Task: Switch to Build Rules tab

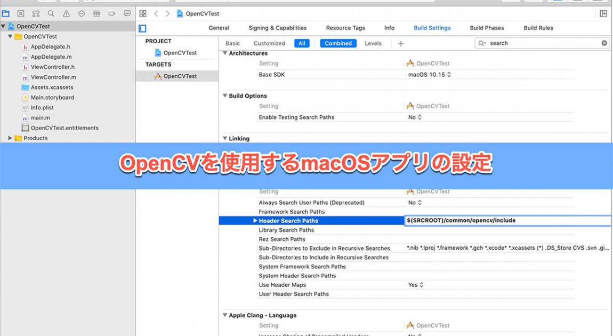Action: tap(538, 28)
